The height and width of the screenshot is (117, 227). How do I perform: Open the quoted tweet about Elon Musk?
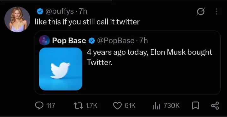[128, 63]
